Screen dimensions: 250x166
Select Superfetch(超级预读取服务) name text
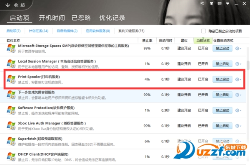coord(40,139)
